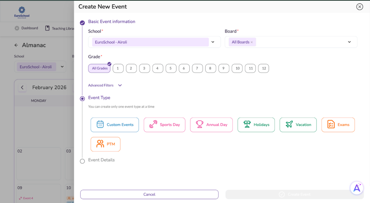Close the Create New Event dialog
This screenshot has height=203, width=370.
coord(359,7)
